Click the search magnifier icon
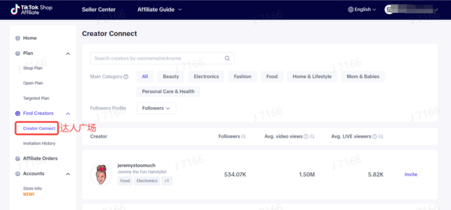Screen dimensions: 451x210 coord(227,58)
